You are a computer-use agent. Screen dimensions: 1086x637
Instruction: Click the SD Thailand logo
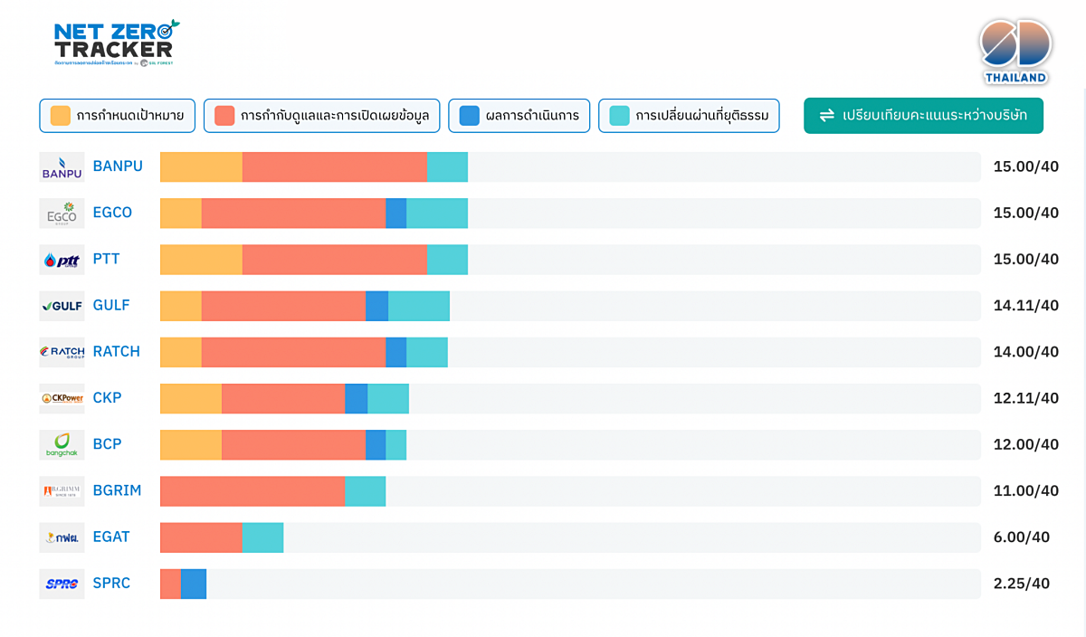coord(1015,50)
